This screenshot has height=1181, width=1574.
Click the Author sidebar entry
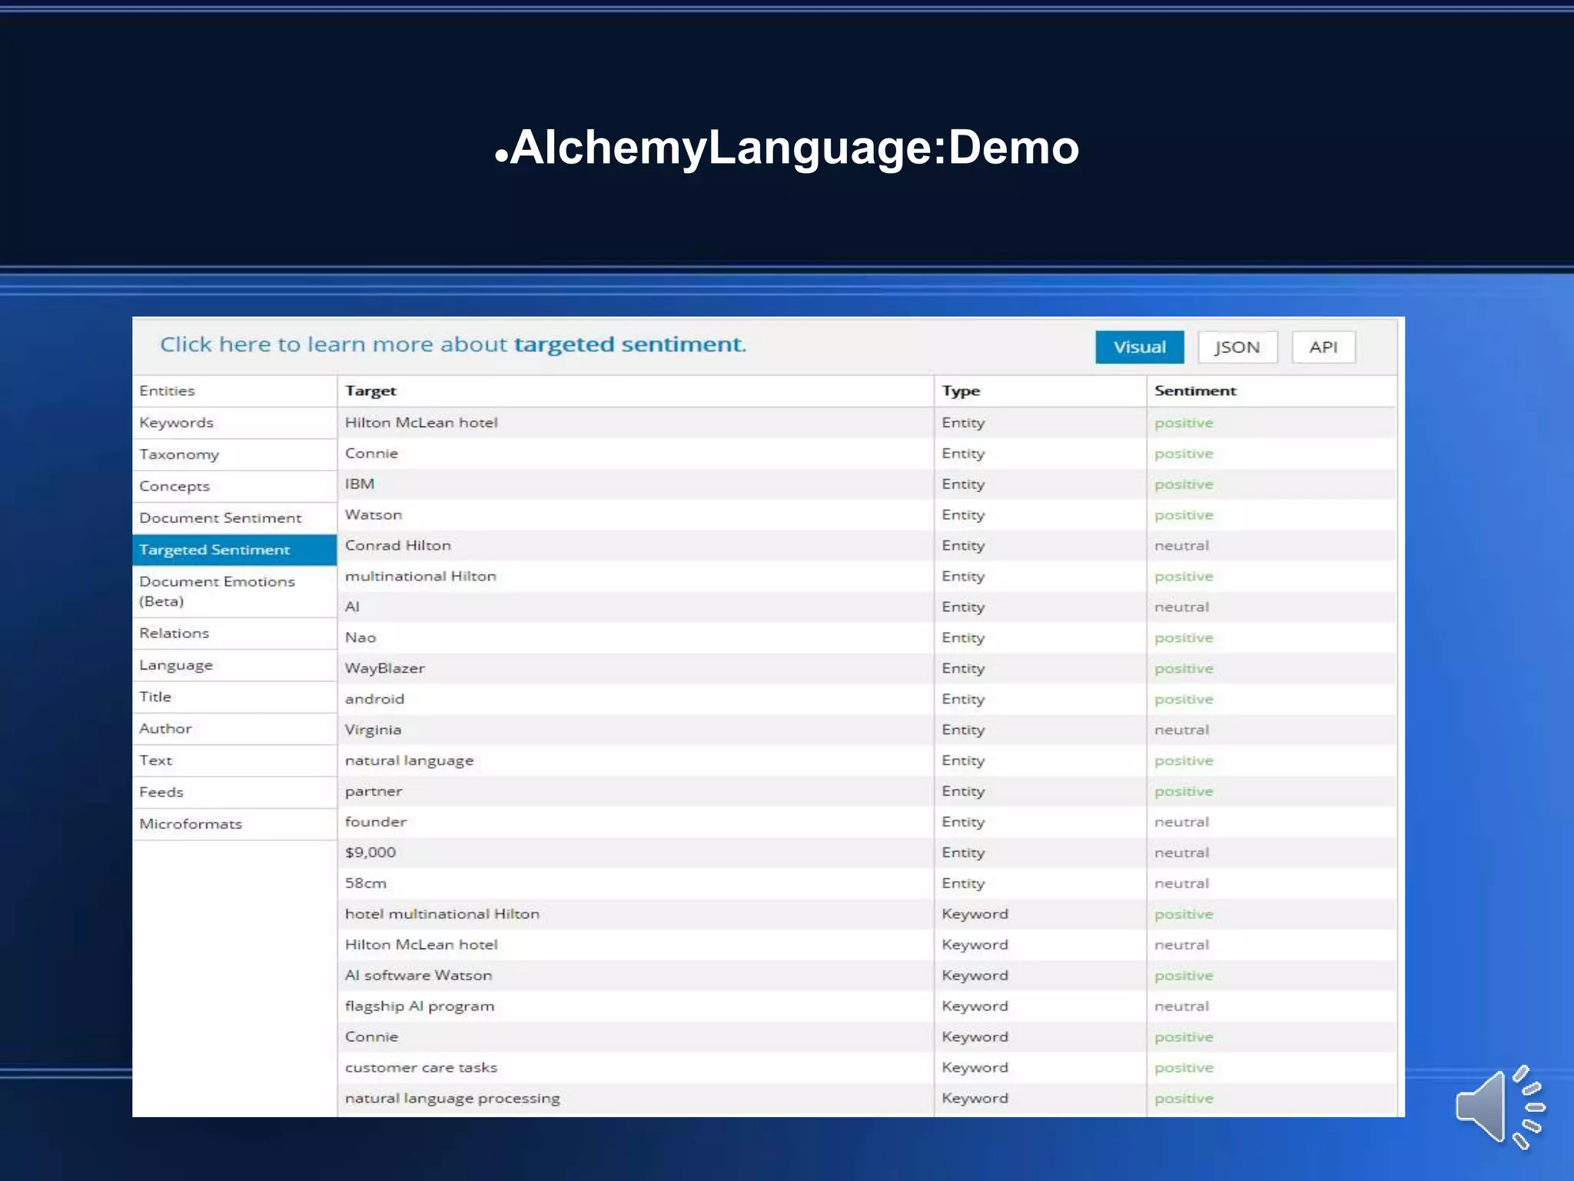click(x=165, y=728)
